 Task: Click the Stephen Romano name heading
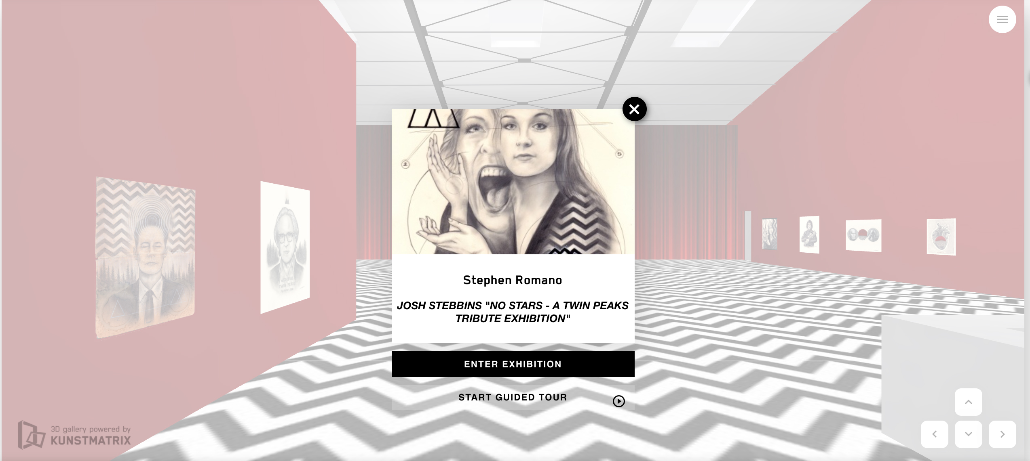513,280
